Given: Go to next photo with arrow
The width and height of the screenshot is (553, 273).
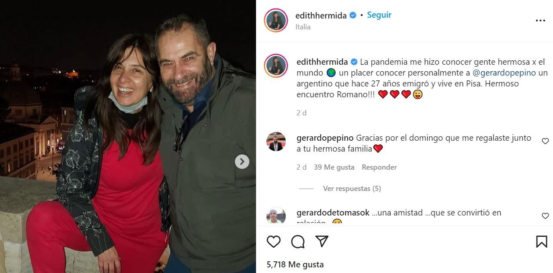Looking at the screenshot, I should [242, 162].
